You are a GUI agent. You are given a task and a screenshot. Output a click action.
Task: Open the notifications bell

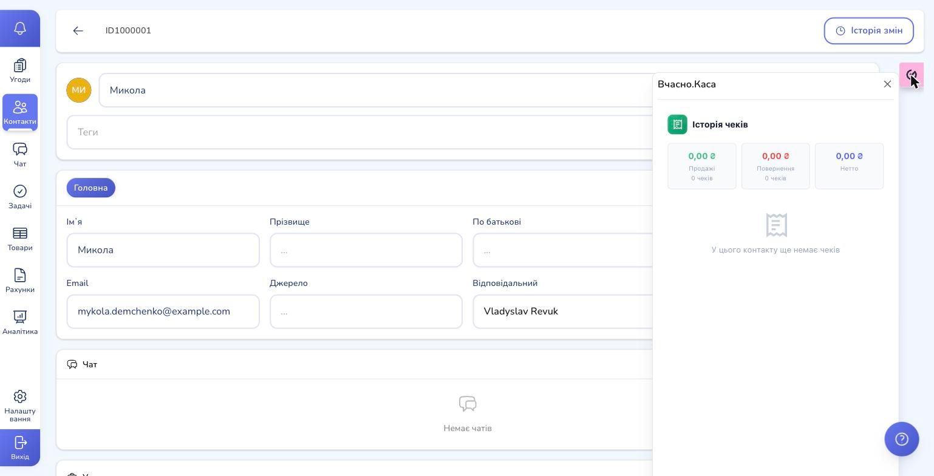pos(20,29)
